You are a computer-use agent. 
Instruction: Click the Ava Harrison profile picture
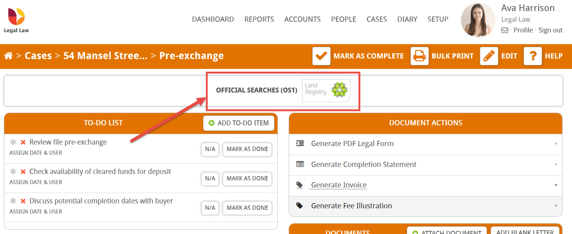coord(478,20)
